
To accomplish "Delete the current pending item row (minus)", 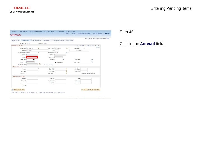I will [x=99, y=47].
